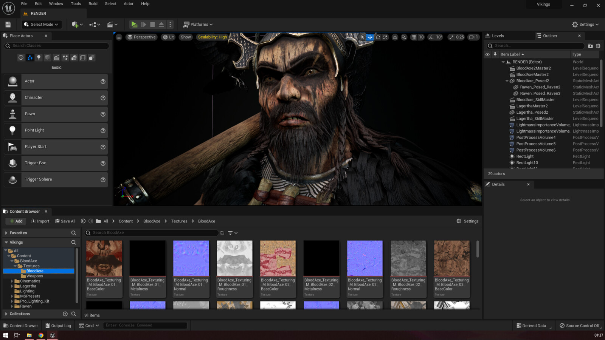This screenshot has height=340, width=605.
Task: Open the Platforms dropdown
Action: tap(198, 25)
